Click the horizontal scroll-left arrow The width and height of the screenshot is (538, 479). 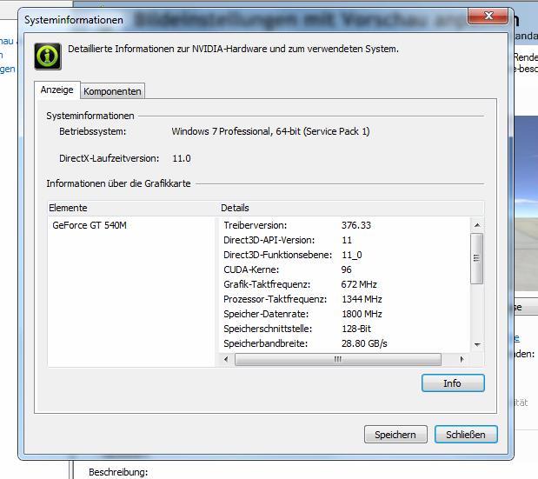click(x=226, y=359)
